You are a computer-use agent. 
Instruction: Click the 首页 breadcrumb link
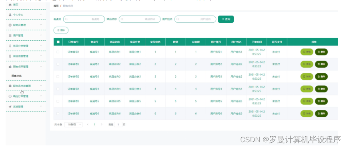[x=56, y=6]
